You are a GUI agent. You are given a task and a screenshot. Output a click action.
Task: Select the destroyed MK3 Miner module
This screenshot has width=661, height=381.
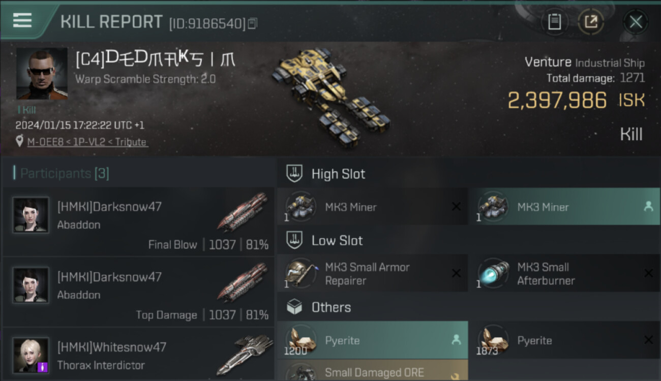(372, 207)
